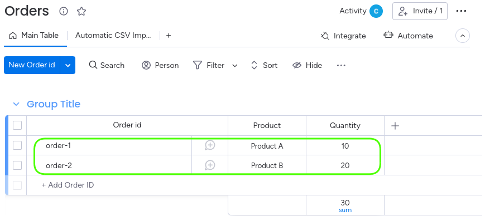This screenshot has height=216, width=485.
Task: Add a new board view with plus
Action: [x=169, y=36]
